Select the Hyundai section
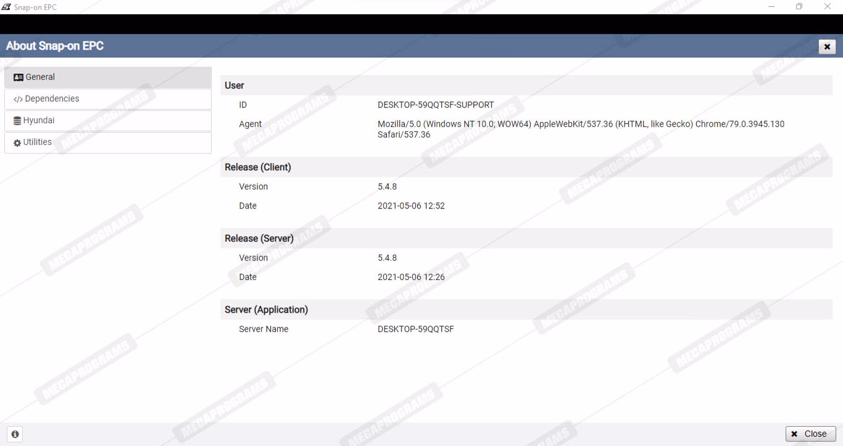 (107, 120)
